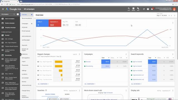Screen dimensions: 178x100
Task: Click the Google Ads logo
Action: (x=14, y=9)
